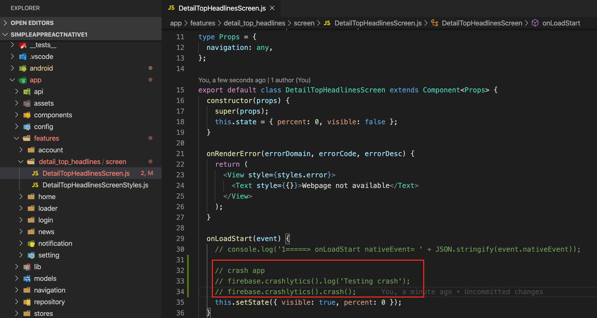The height and width of the screenshot is (318, 597).
Task: Click the notification folder icon
Action: pyautogui.click(x=31, y=244)
